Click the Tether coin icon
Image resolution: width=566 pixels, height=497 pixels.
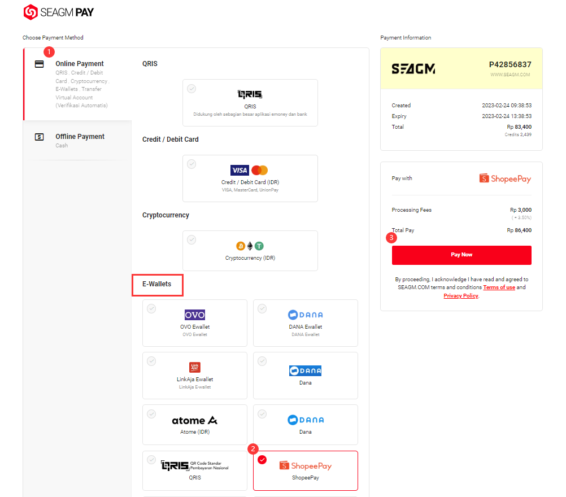259,246
